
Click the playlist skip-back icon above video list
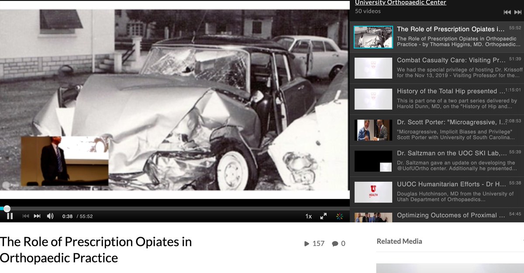point(507,12)
